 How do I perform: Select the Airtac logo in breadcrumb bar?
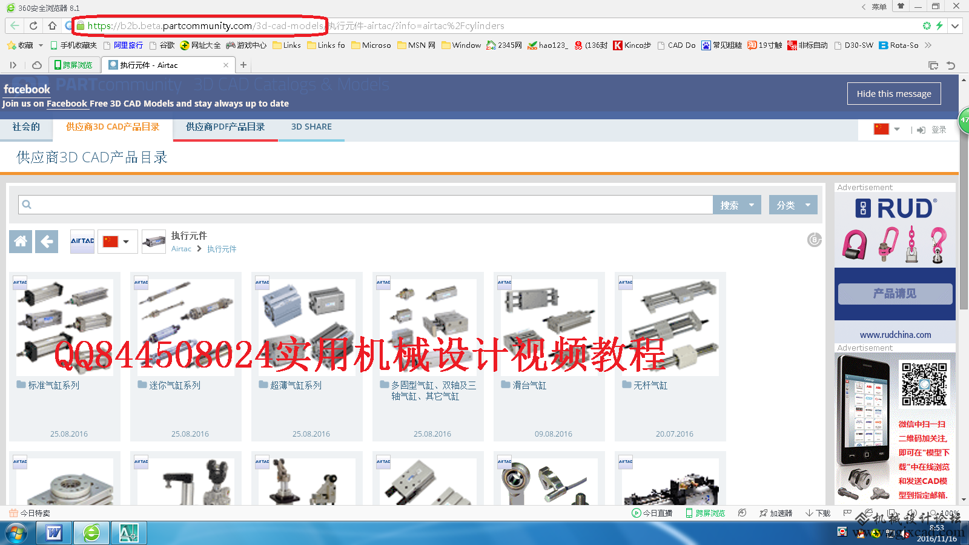tap(82, 241)
